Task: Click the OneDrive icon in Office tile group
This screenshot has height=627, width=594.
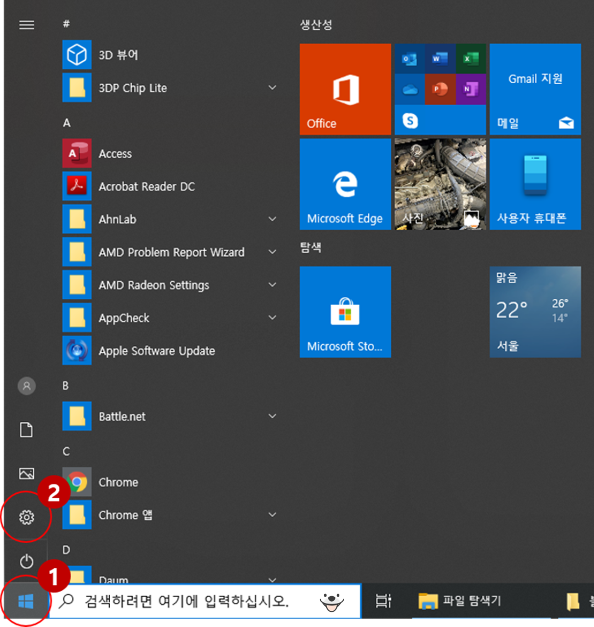Action: click(409, 89)
